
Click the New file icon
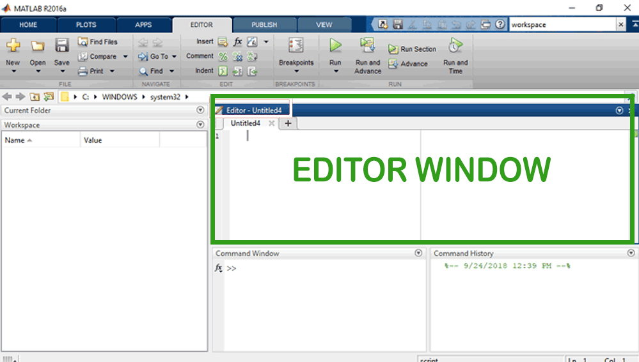tap(13, 46)
